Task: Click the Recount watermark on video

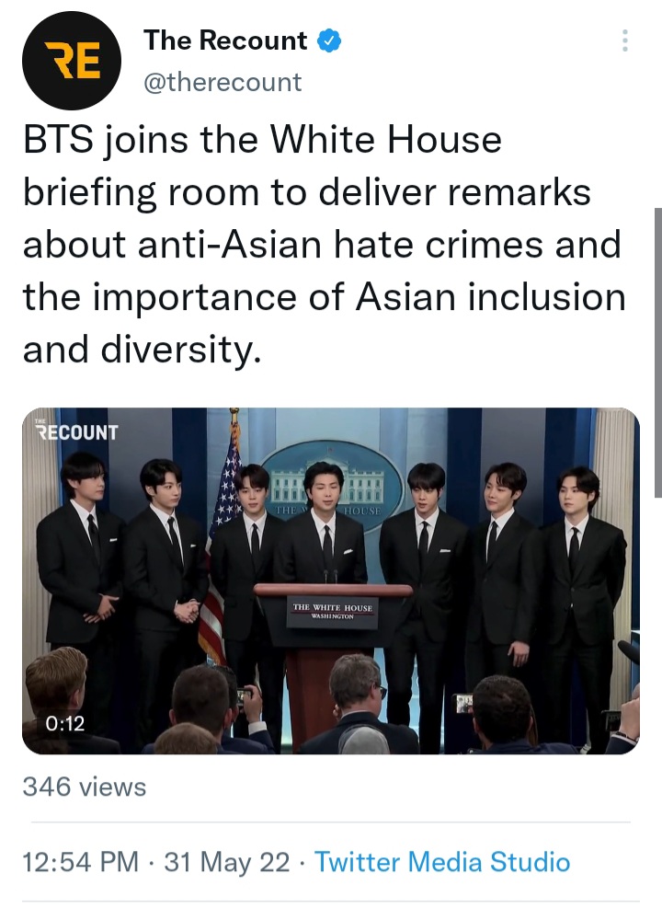Action: point(75,431)
